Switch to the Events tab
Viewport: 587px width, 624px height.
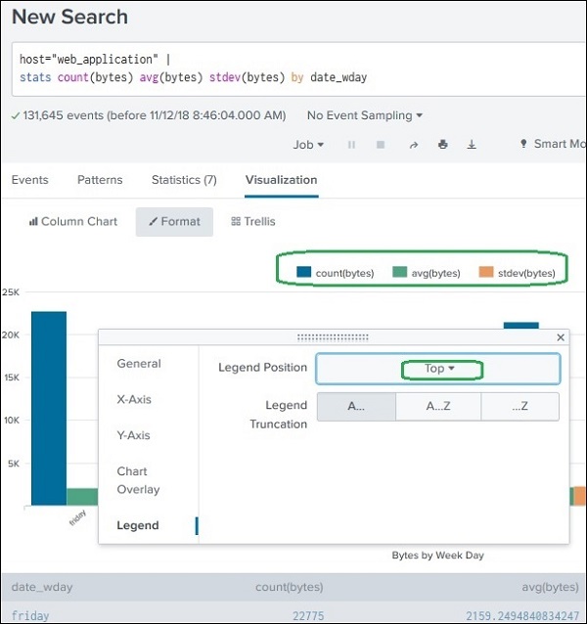30,180
